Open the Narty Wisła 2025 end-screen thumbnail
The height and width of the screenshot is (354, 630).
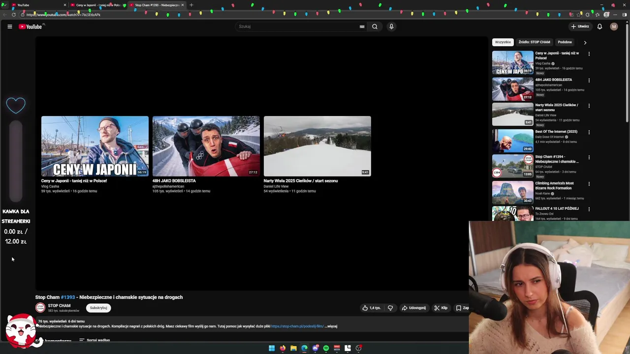pos(317,146)
